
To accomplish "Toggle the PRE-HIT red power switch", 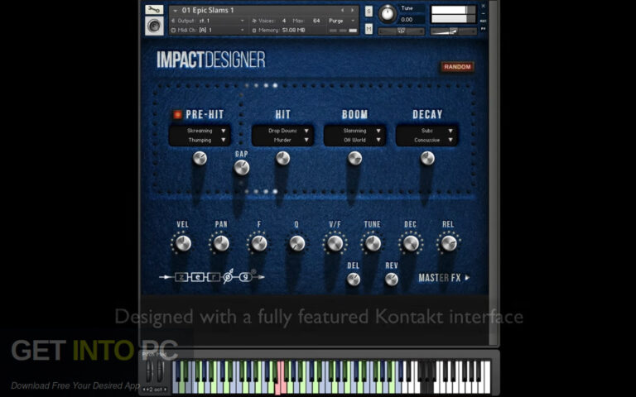I will [177, 115].
